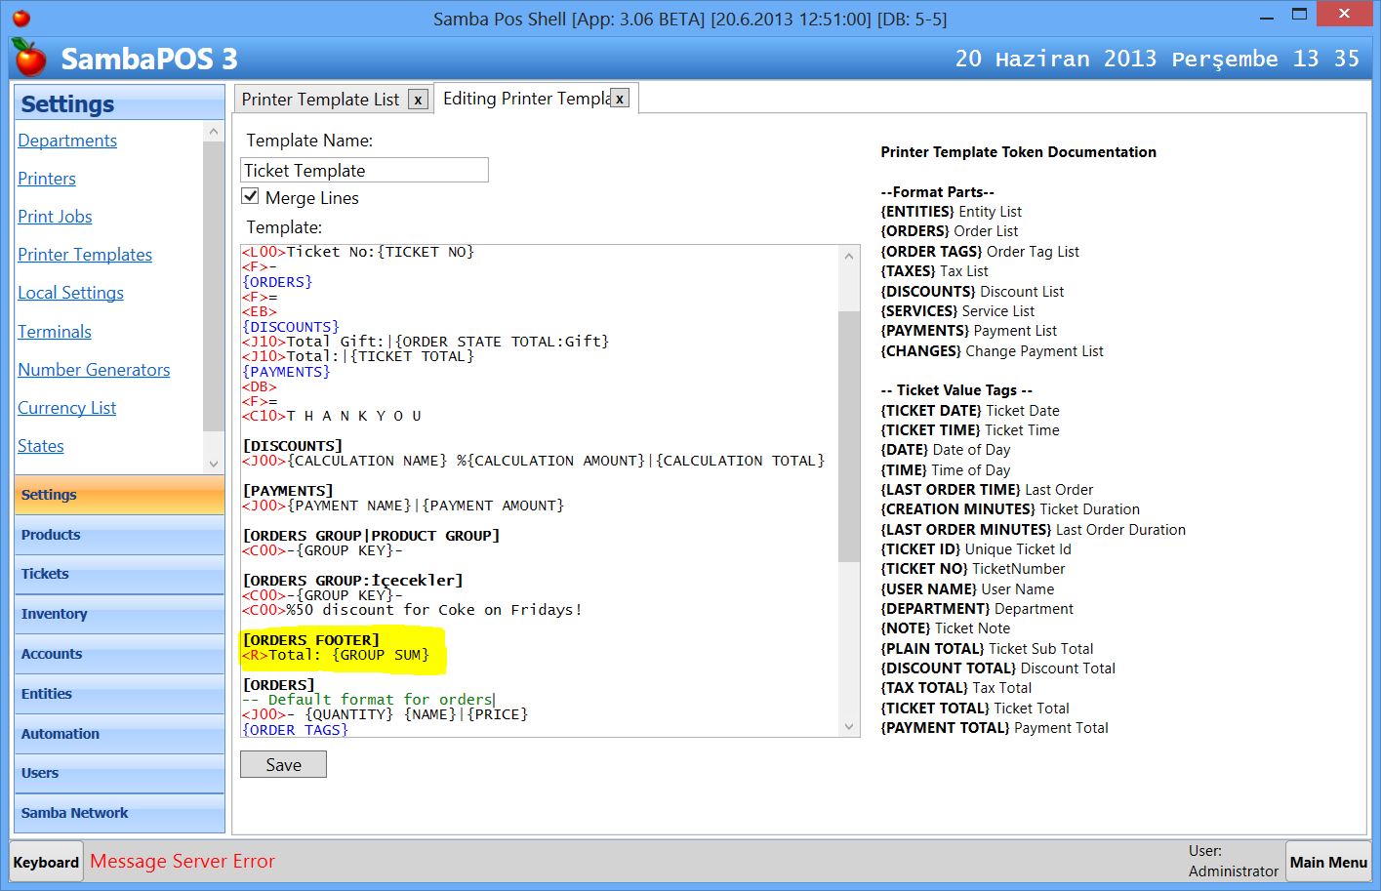The width and height of the screenshot is (1381, 891).
Task: Open the on-screen Keyboard
Action: [x=46, y=863]
